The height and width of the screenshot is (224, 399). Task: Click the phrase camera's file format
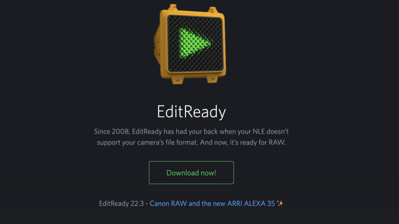tap(168, 142)
